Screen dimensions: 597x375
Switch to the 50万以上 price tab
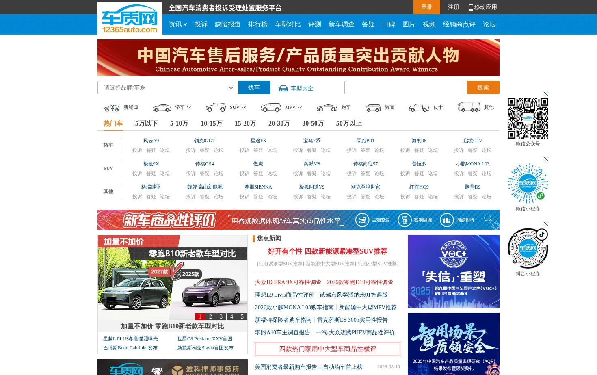(x=349, y=124)
